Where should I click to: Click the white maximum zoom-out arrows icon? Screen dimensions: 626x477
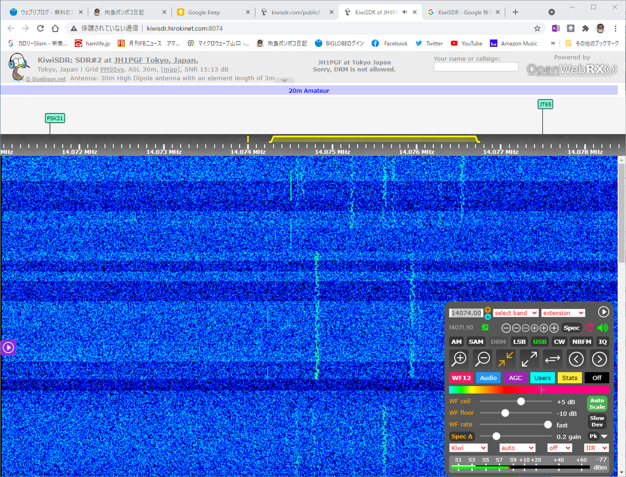coord(529,359)
